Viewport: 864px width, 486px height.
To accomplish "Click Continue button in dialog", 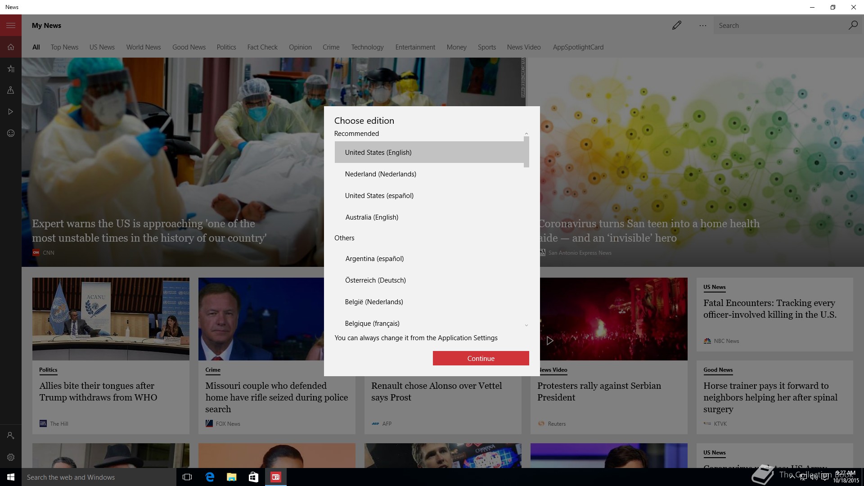I will pyautogui.click(x=481, y=358).
